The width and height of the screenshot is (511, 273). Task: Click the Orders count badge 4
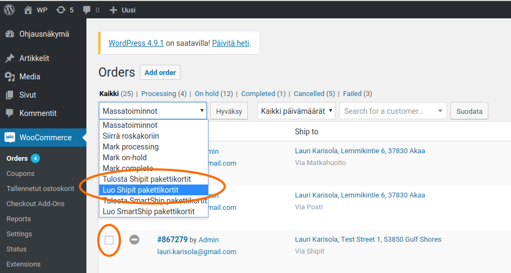(35, 159)
